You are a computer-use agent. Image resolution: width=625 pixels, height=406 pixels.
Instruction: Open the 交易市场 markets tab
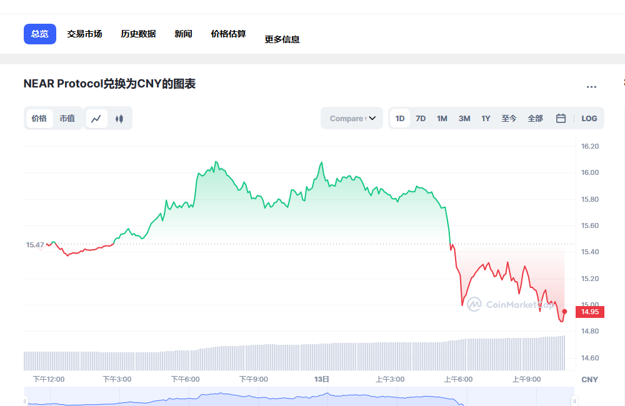84,34
